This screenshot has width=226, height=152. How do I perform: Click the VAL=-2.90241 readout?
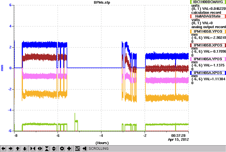pyautogui.click(x=214, y=38)
